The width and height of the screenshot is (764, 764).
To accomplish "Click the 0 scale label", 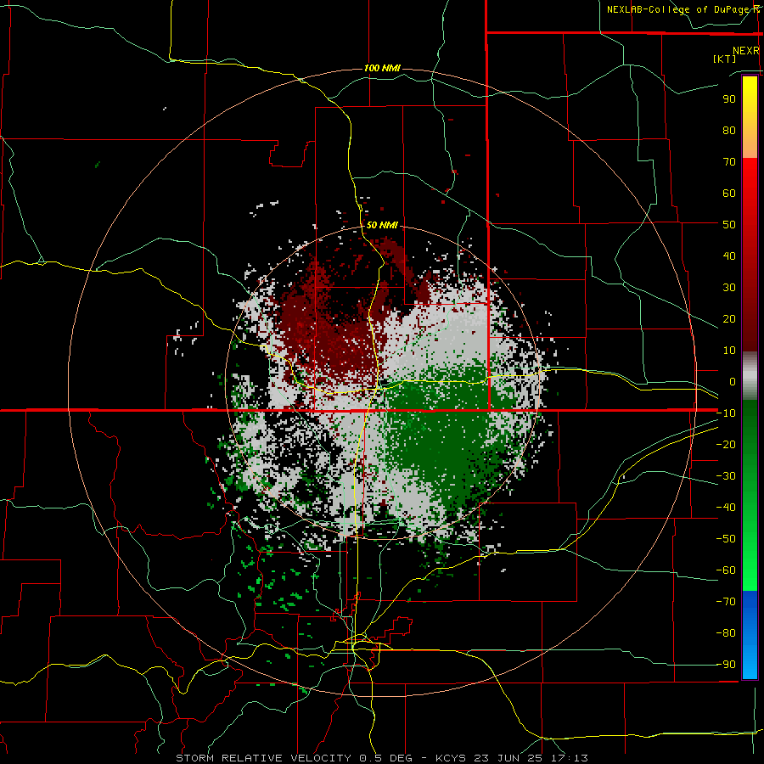I will tap(733, 382).
